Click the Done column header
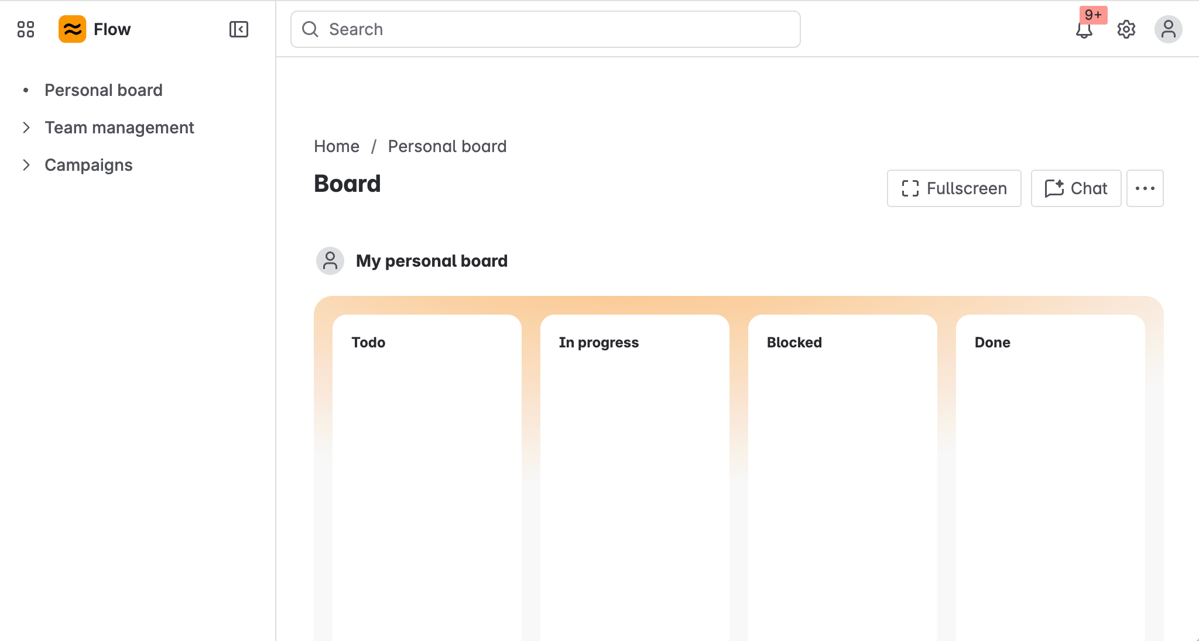Screen dimensions: 1199x641 pyautogui.click(x=992, y=342)
